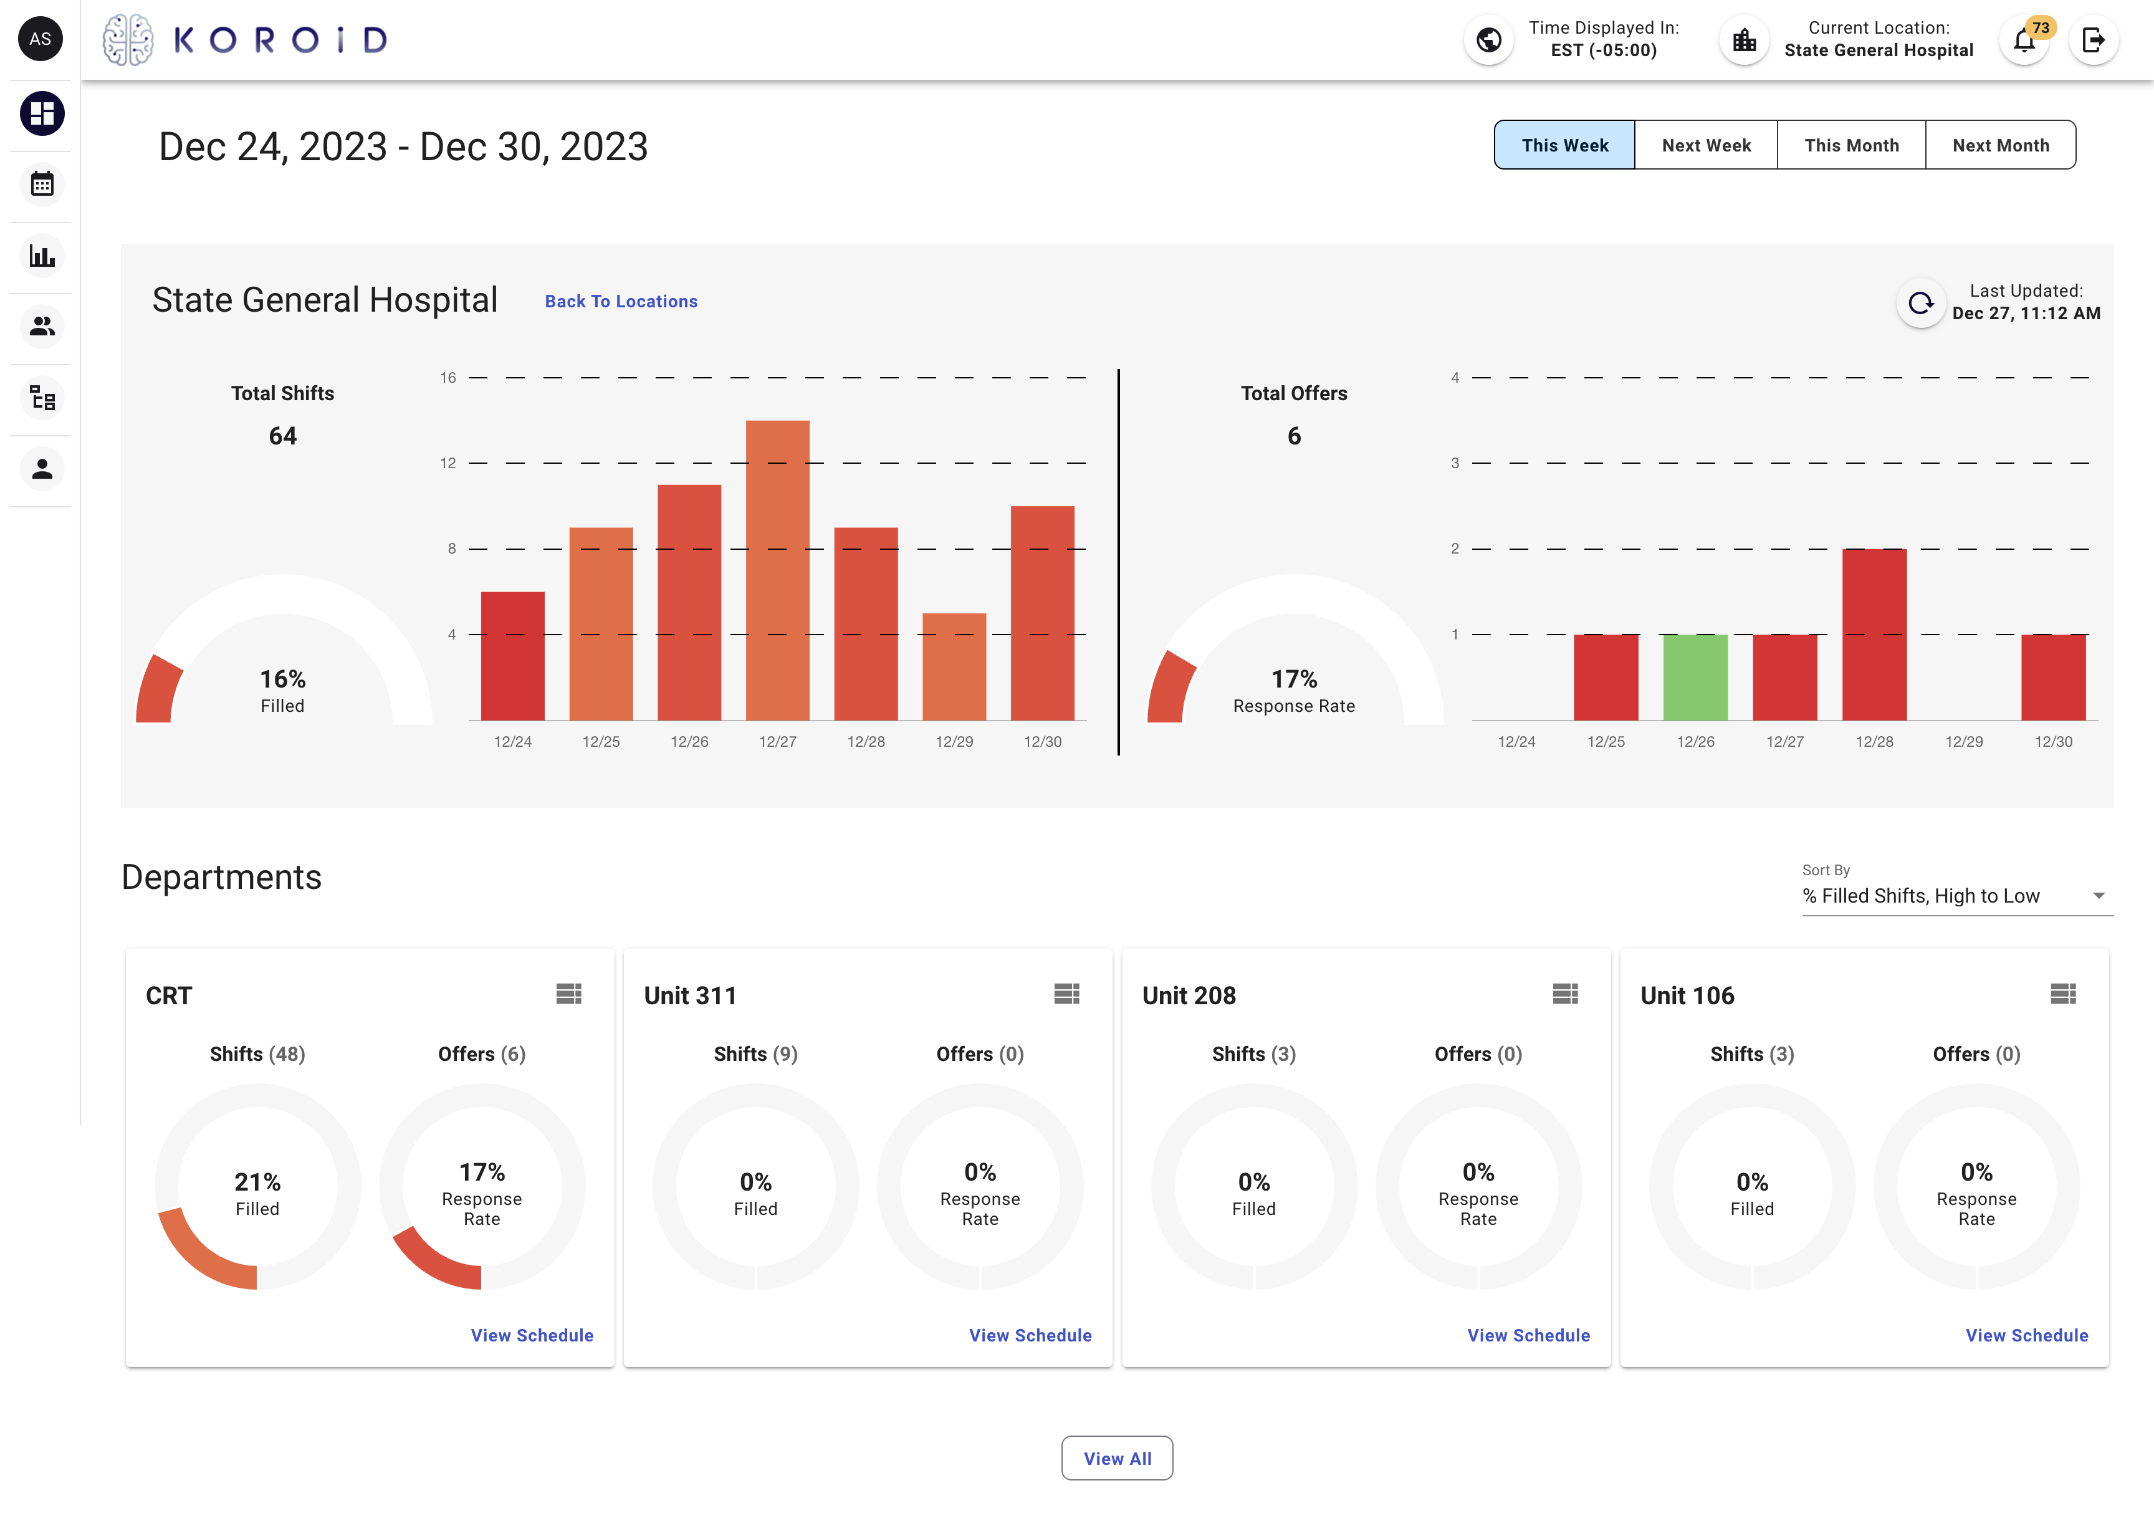Click the Back To Locations link
This screenshot has width=2154, height=1521.
point(620,301)
